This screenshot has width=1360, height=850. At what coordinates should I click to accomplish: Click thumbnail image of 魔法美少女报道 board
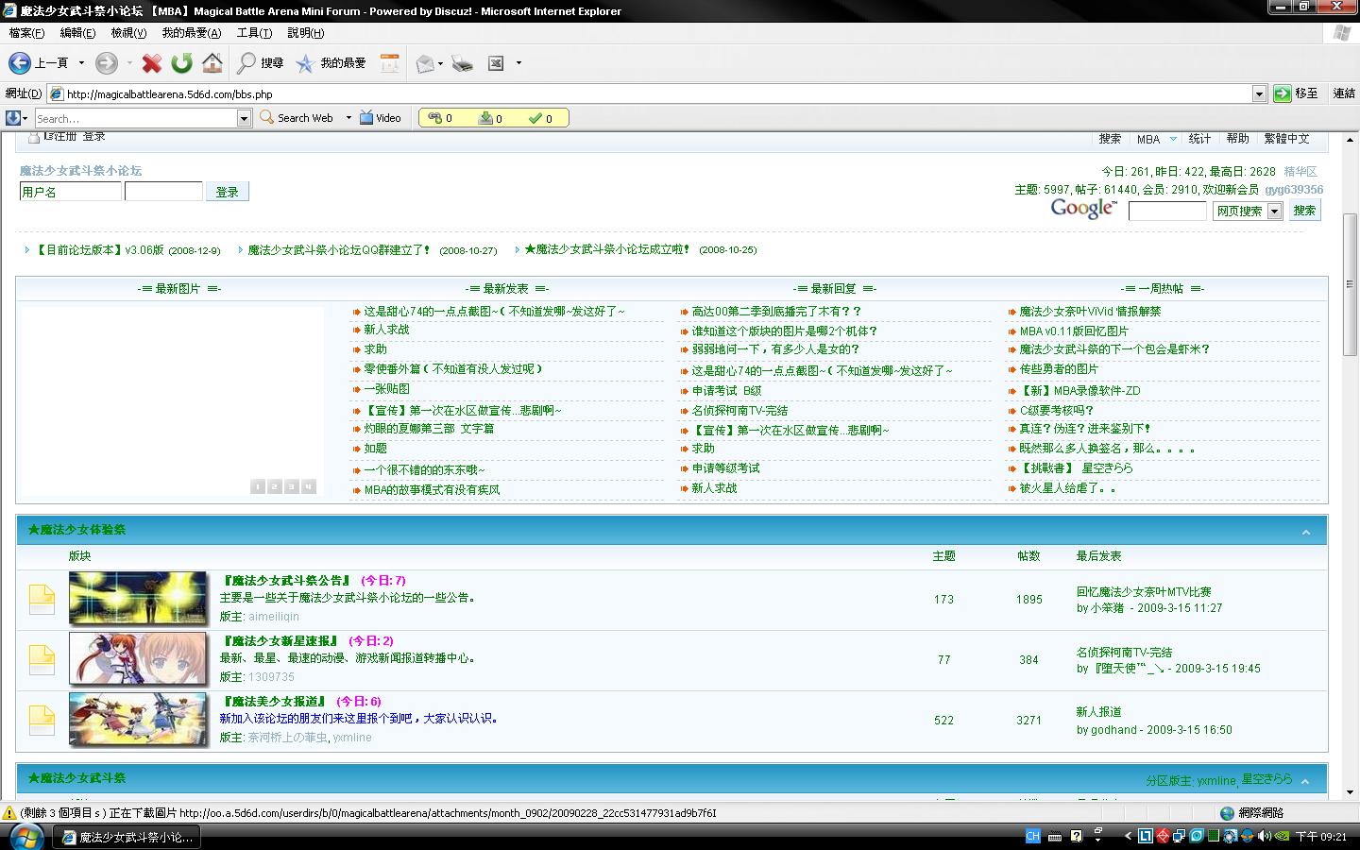(138, 719)
